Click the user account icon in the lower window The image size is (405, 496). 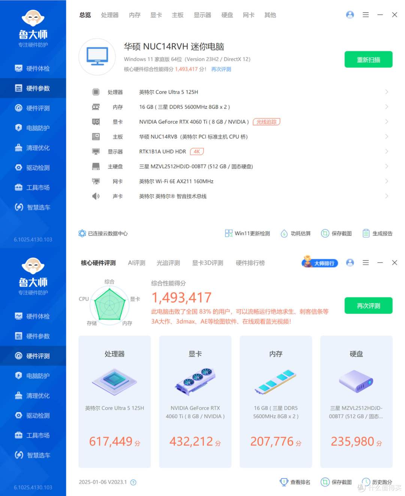pyautogui.click(x=350, y=263)
